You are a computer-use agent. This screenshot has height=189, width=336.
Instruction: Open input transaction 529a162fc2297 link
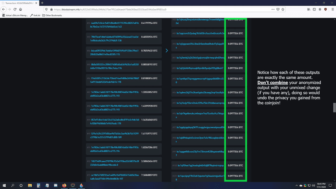[114, 135]
